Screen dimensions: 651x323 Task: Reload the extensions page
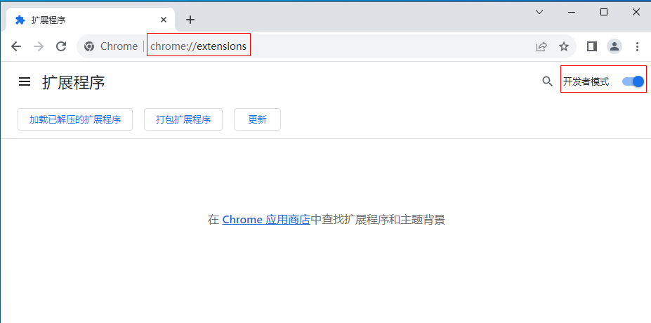point(61,46)
